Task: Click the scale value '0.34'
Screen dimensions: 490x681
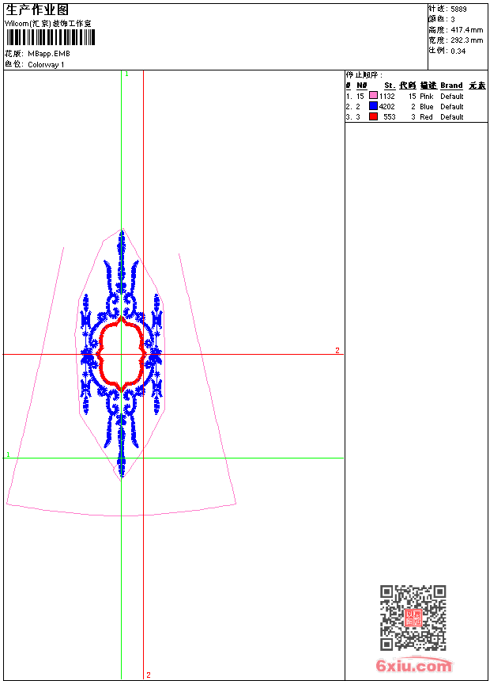Action: click(458, 51)
